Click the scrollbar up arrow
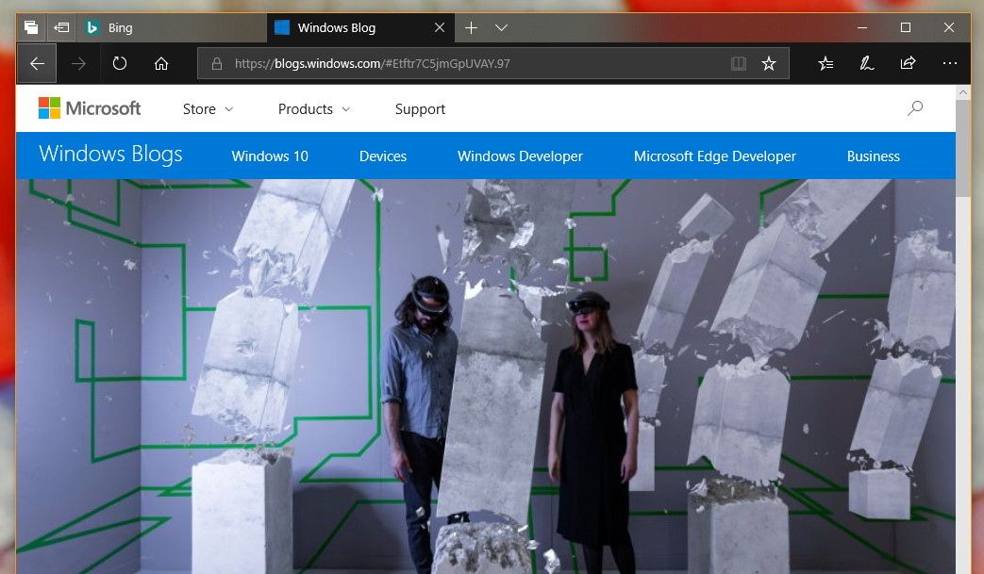Image resolution: width=984 pixels, height=574 pixels. click(x=962, y=92)
